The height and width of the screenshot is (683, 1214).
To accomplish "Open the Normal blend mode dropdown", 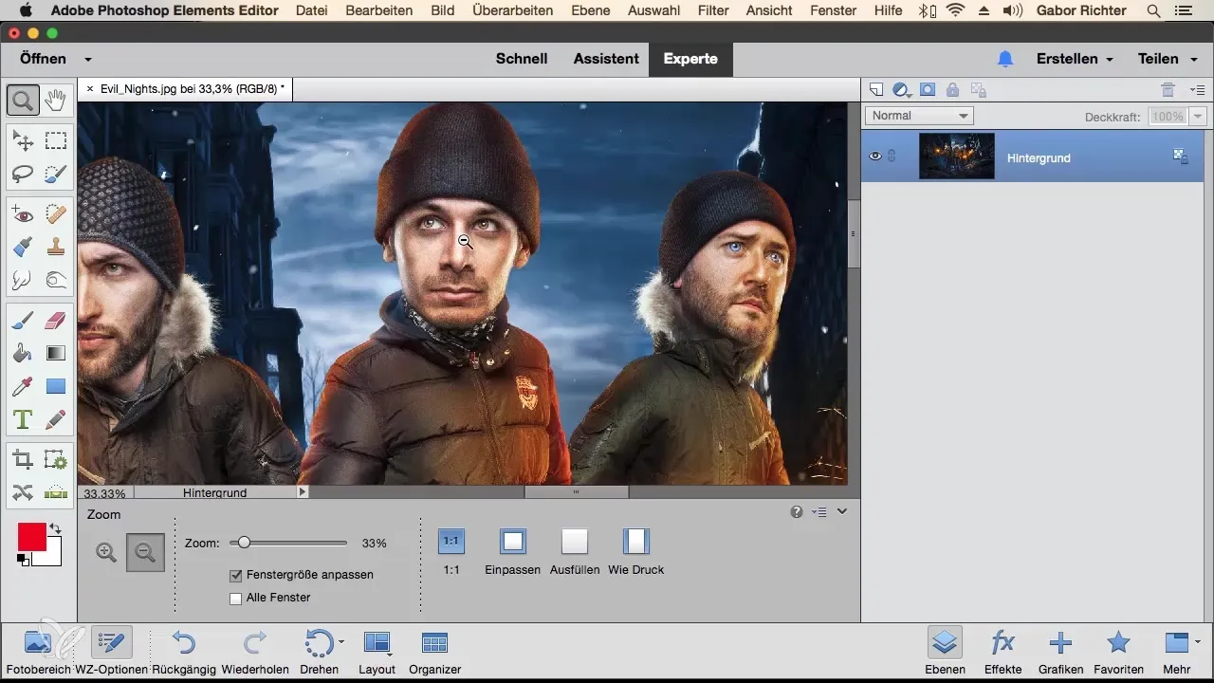I will point(919,116).
